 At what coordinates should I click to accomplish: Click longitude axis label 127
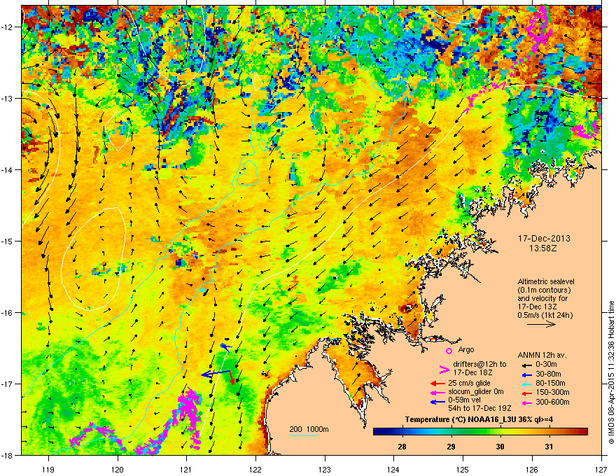click(x=601, y=469)
